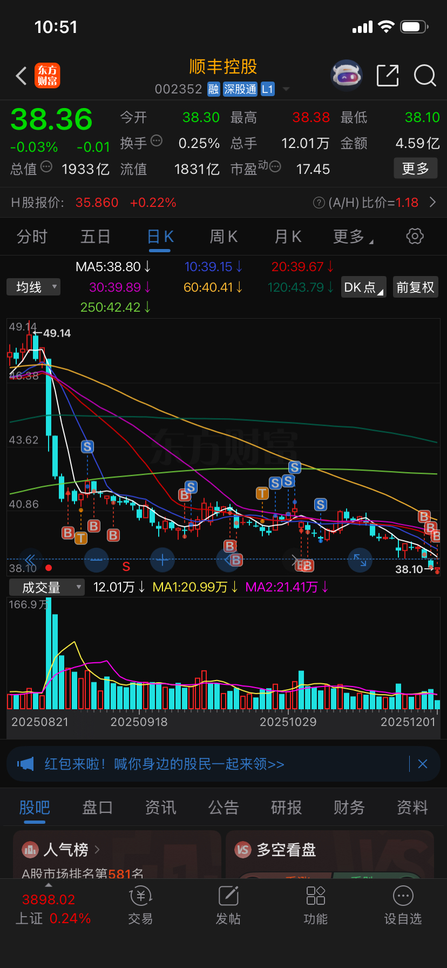Viewport: 447px width, 968px height.
Task: Switch to 分时 chart tab
Action: (32, 237)
